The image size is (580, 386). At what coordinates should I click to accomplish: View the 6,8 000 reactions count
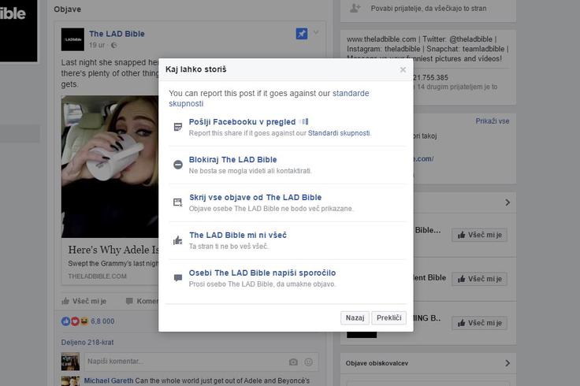click(102, 321)
